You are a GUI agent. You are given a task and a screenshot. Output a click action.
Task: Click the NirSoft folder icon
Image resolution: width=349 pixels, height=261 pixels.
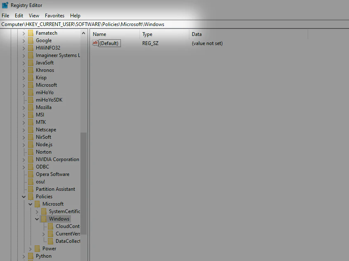pyautogui.click(x=31, y=137)
